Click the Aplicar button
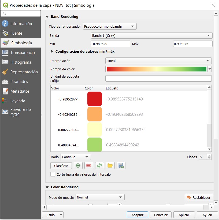 click(x=184, y=215)
